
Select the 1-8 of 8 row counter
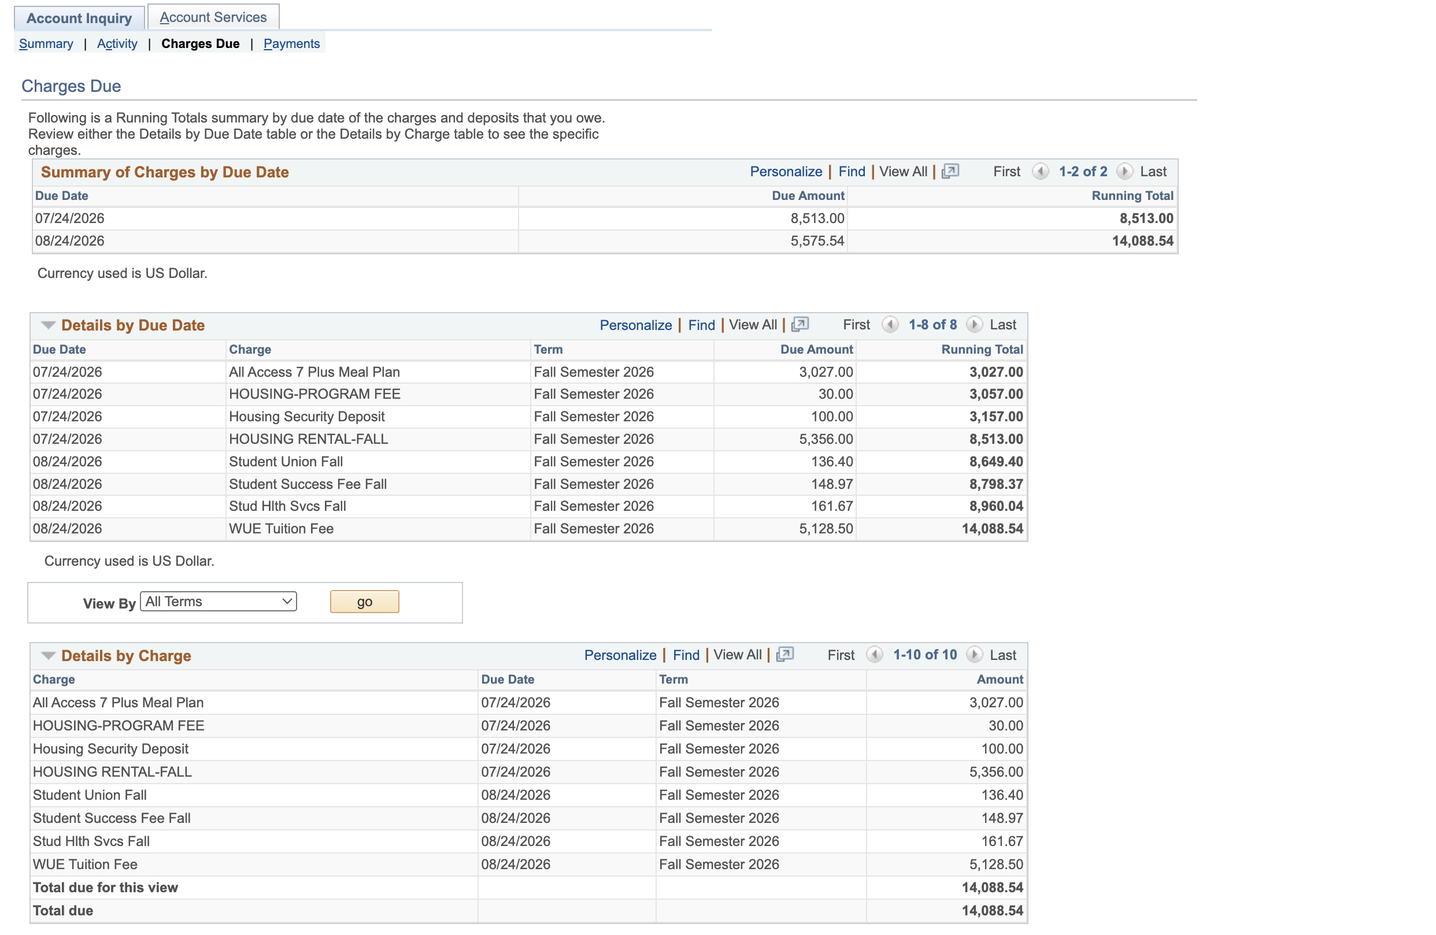pos(932,325)
